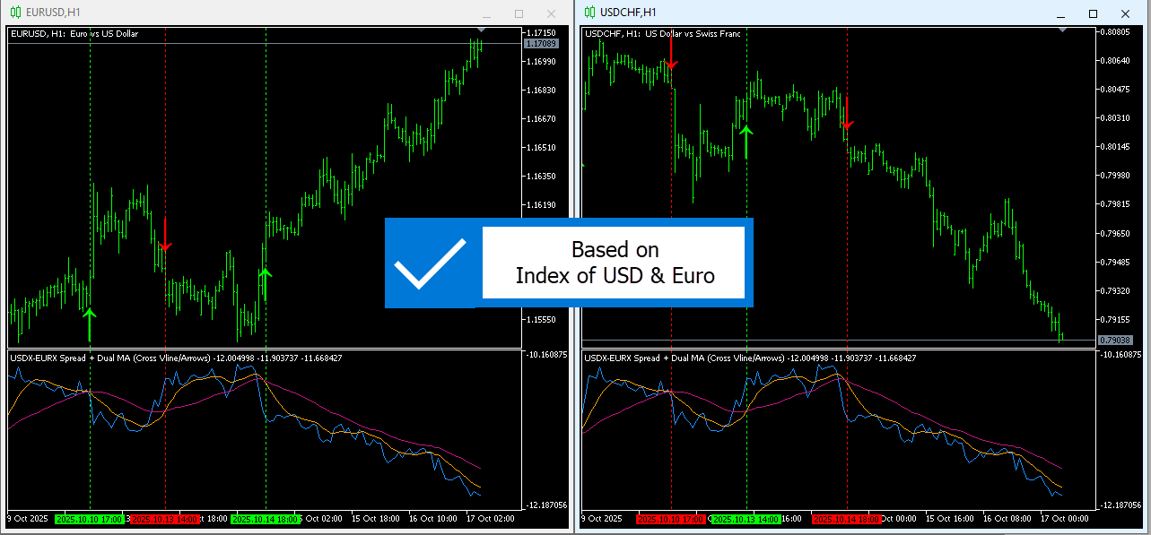Click the 1.17150 price scale value
The height and width of the screenshot is (535, 1151).
point(541,32)
